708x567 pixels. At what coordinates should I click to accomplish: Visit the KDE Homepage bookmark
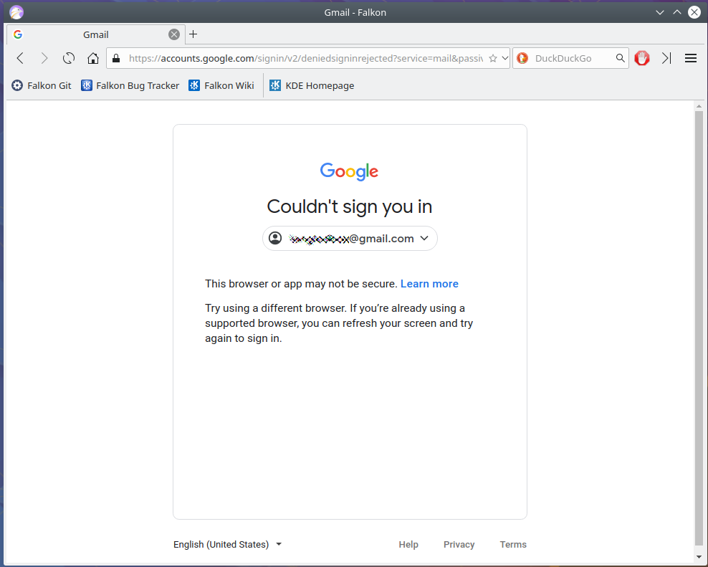[312, 85]
